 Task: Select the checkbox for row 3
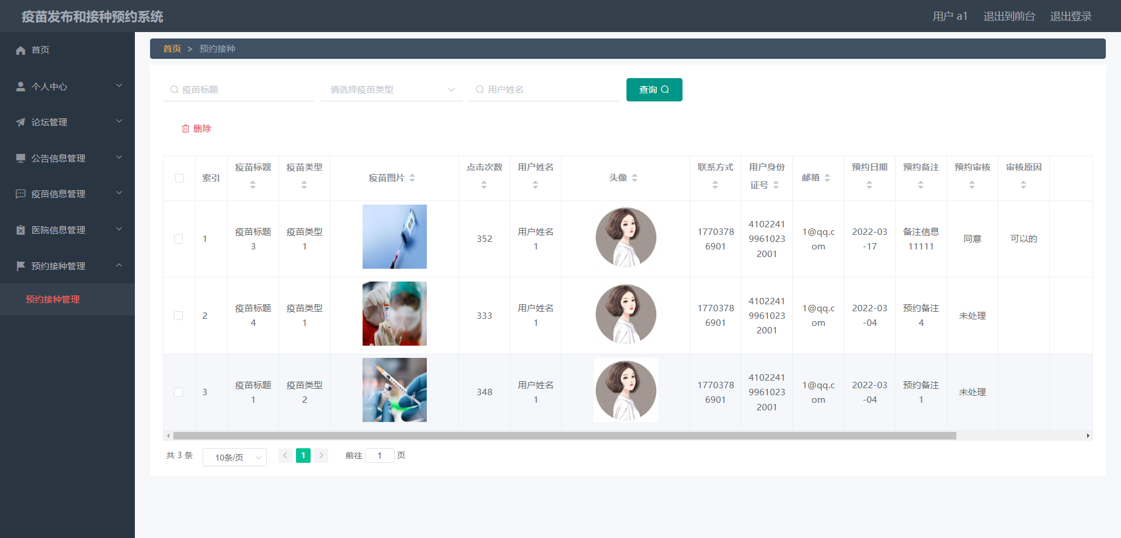(179, 392)
